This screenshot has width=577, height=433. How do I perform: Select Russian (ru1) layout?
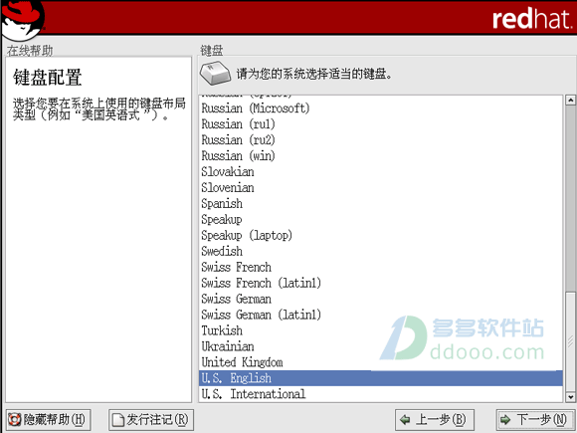(x=380, y=124)
